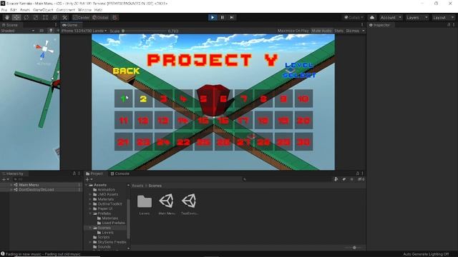Collapse the Assets folder tree

pos(87,185)
